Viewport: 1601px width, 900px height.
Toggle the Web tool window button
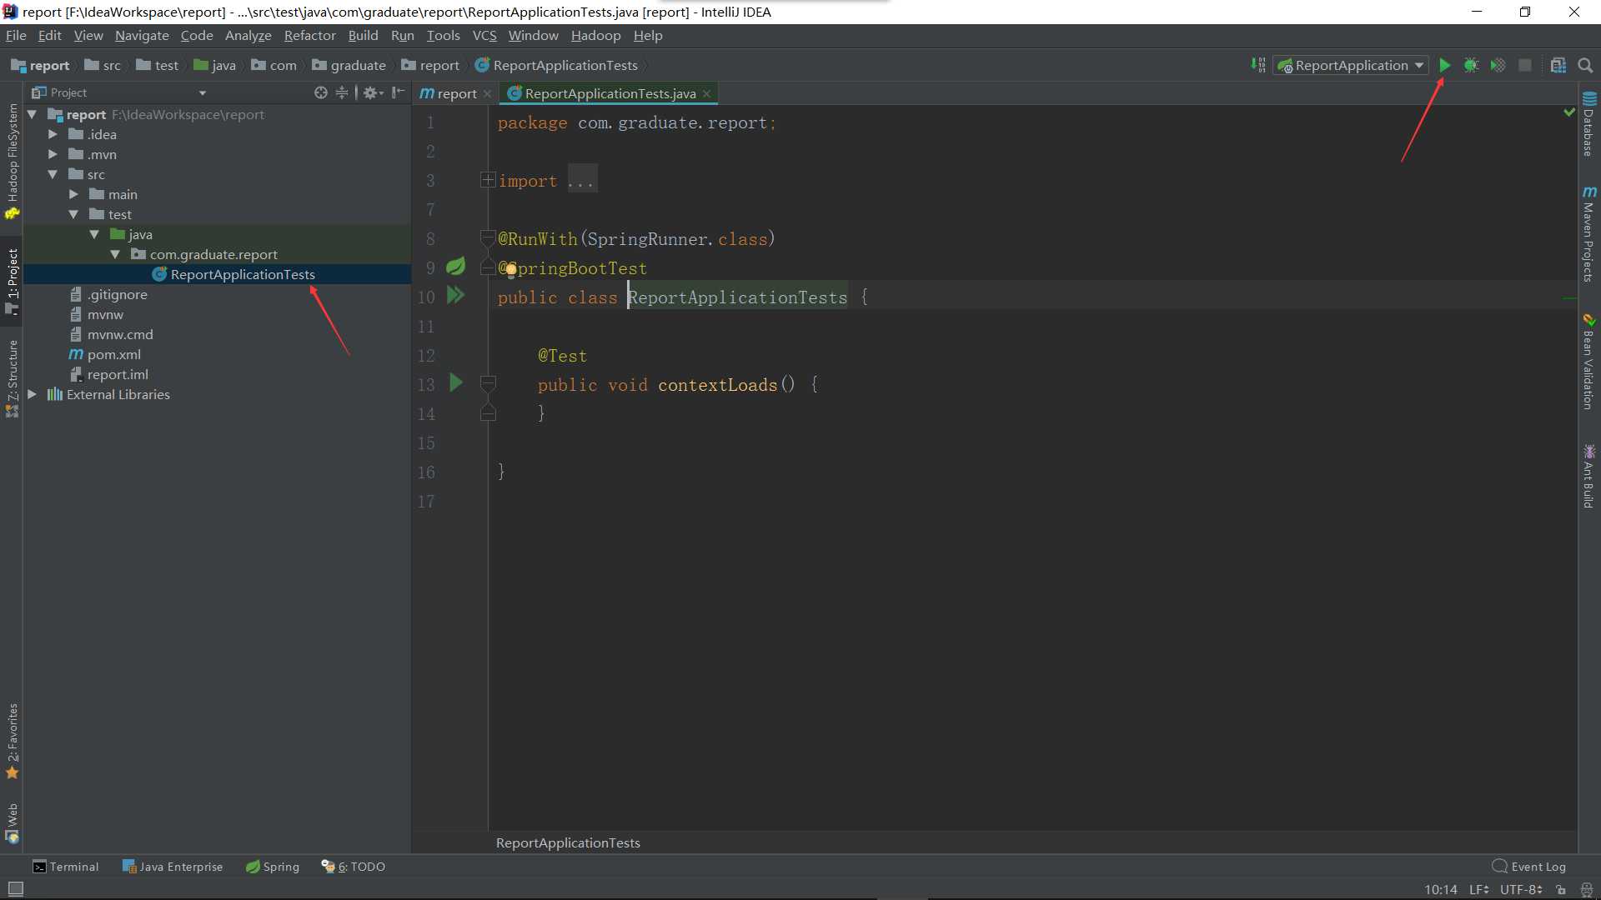(x=12, y=823)
